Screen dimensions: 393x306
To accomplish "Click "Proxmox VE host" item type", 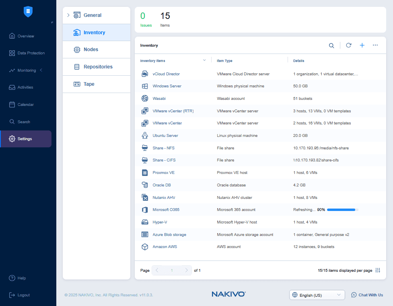I will 232,173.
